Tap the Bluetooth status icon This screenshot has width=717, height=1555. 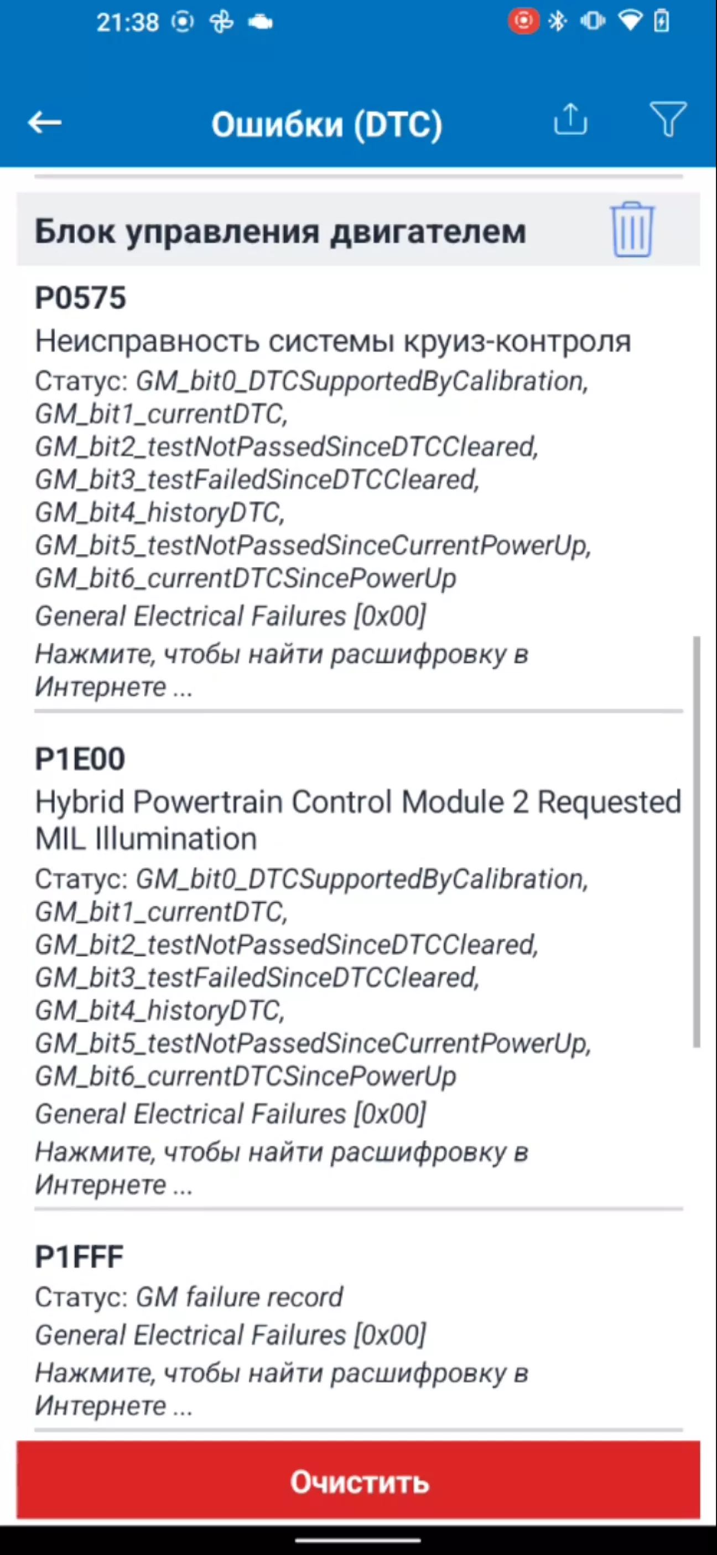coord(558,22)
